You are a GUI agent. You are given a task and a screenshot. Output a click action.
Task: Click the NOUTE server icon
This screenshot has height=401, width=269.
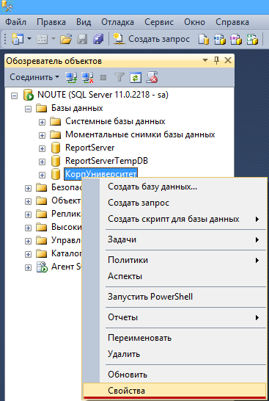[x=29, y=95]
